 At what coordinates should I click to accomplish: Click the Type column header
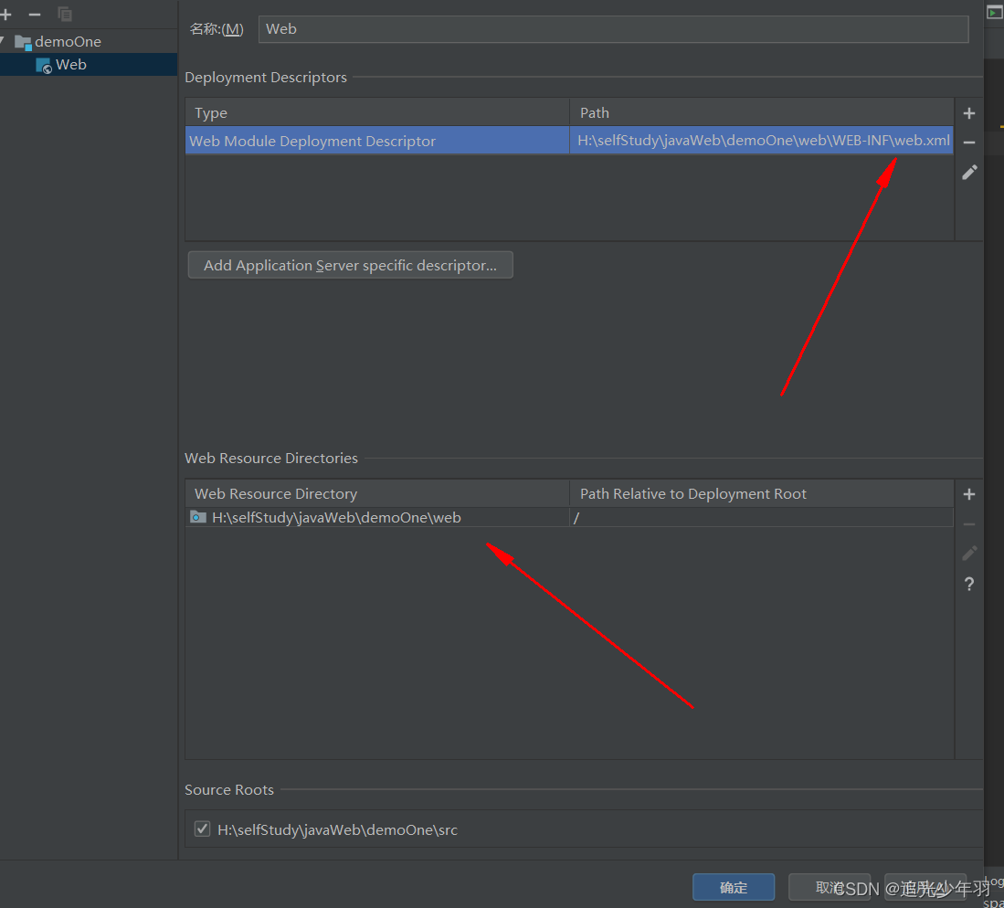(377, 112)
